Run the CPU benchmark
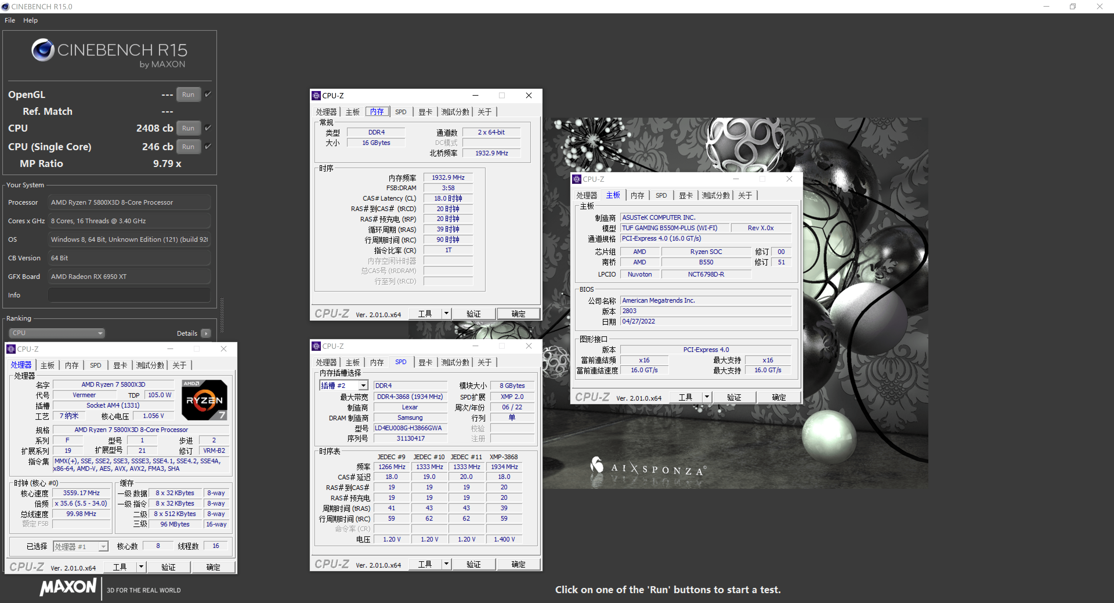 (x=188, y=128)
